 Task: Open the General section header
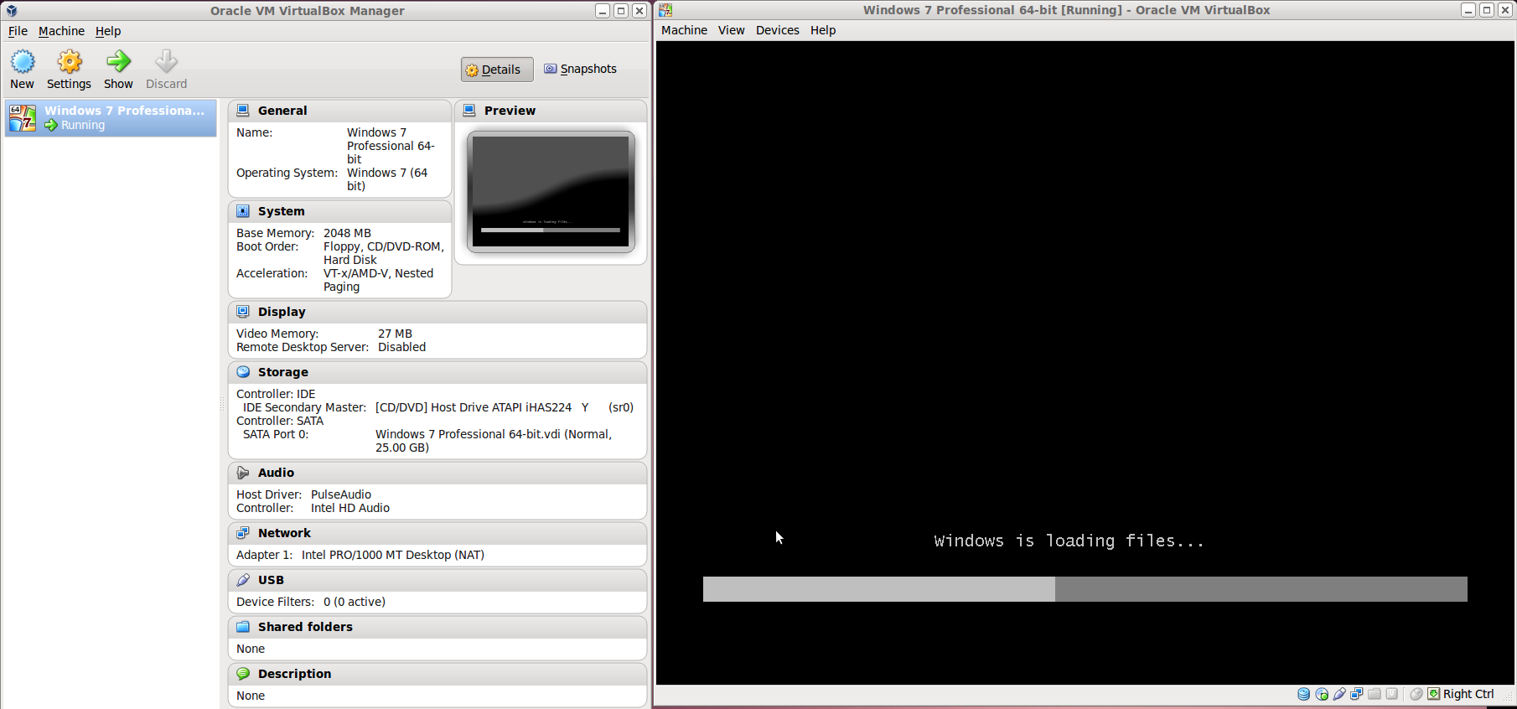coord(339,111)
